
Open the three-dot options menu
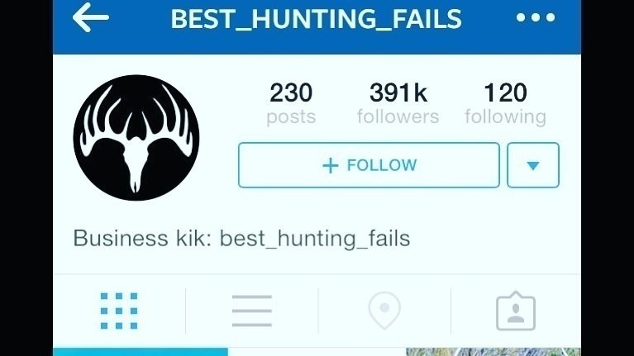pos(536,17)
